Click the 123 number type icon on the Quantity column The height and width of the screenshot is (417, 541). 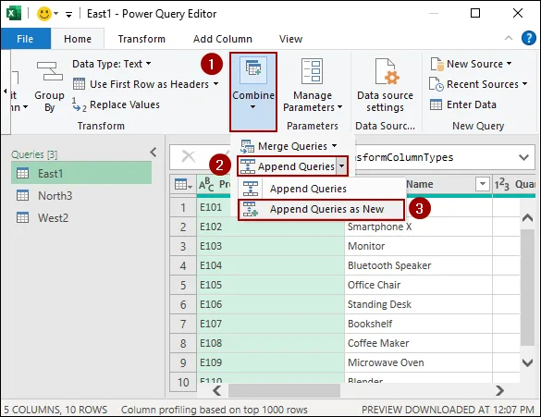tap(502, 185)
